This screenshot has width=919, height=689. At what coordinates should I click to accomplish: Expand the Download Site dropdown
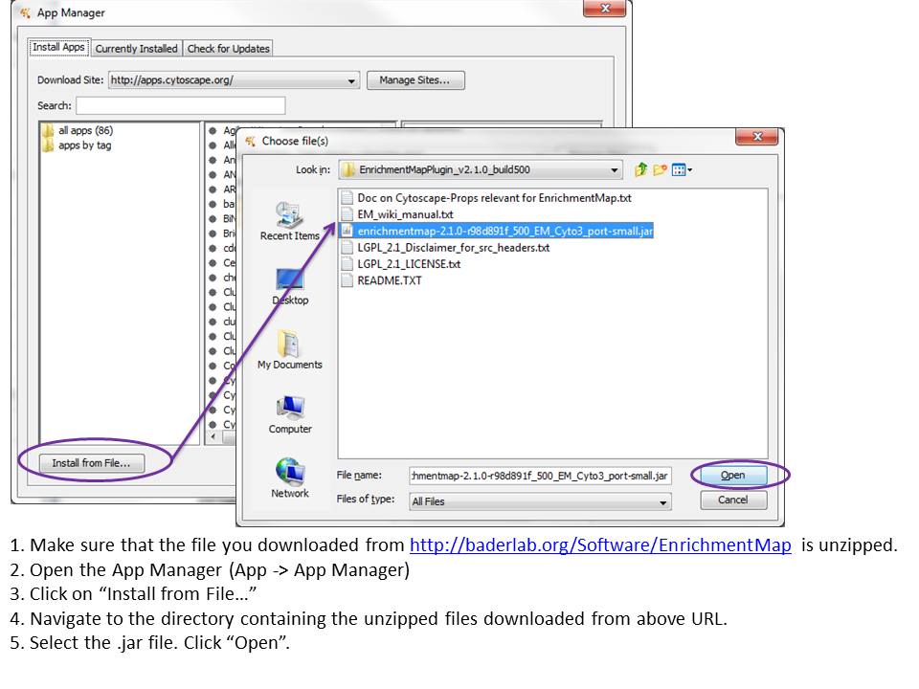351,80
